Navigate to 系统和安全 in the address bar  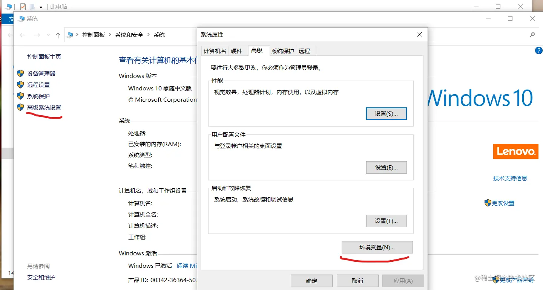[x=129, y=35]
